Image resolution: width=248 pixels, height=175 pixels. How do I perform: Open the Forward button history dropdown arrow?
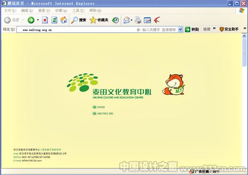pyautogui.click(x=38, y=20)
